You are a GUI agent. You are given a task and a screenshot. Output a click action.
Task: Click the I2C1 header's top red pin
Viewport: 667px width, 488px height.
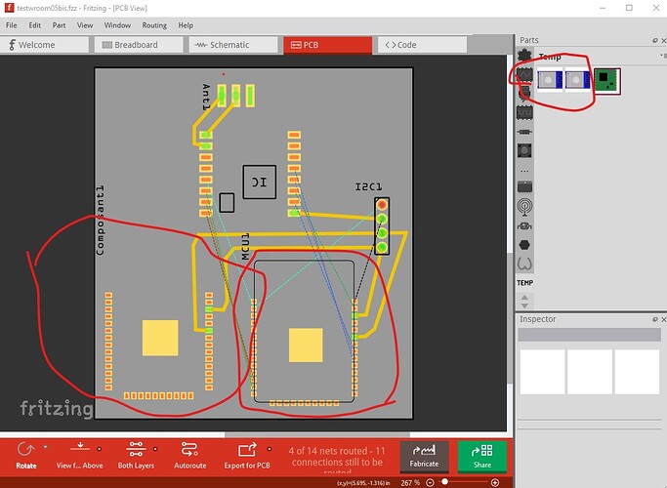pos(382,204)
